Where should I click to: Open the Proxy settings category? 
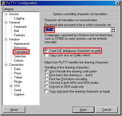18,73
